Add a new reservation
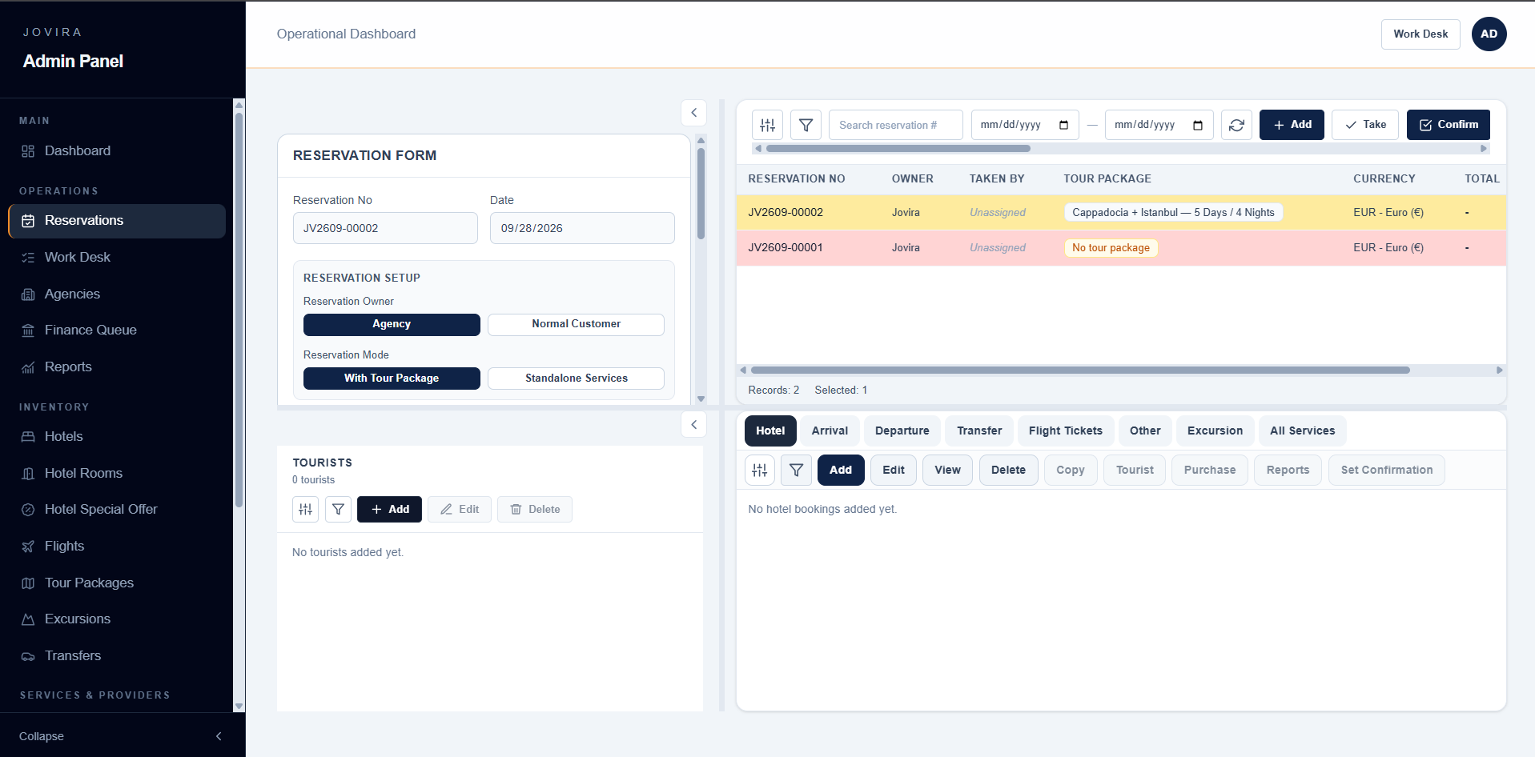1535x757 pixels. click(1292, 125)
